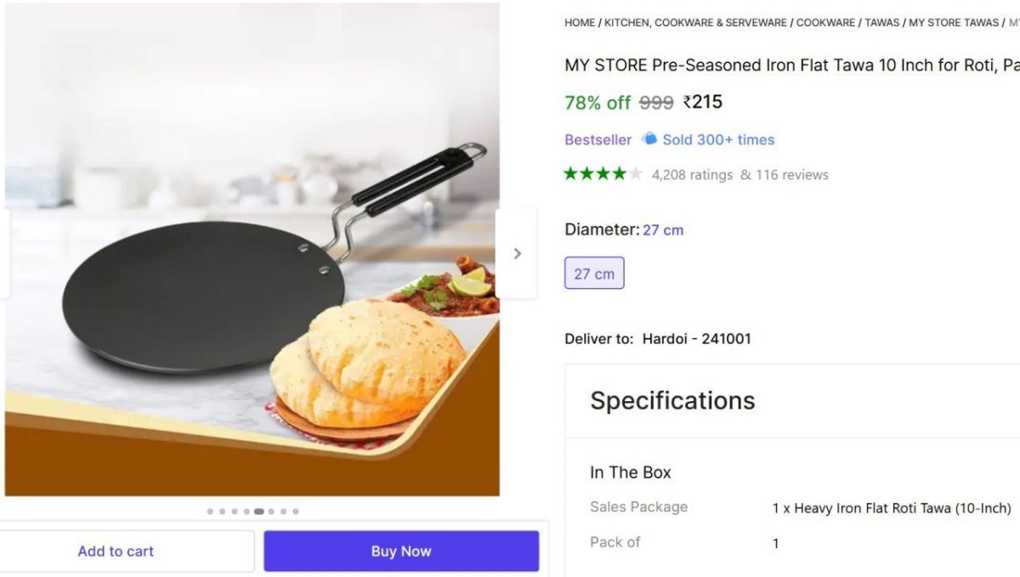Go to HOME via the breadcrumb
The image size is (1020, 577).
579,22
